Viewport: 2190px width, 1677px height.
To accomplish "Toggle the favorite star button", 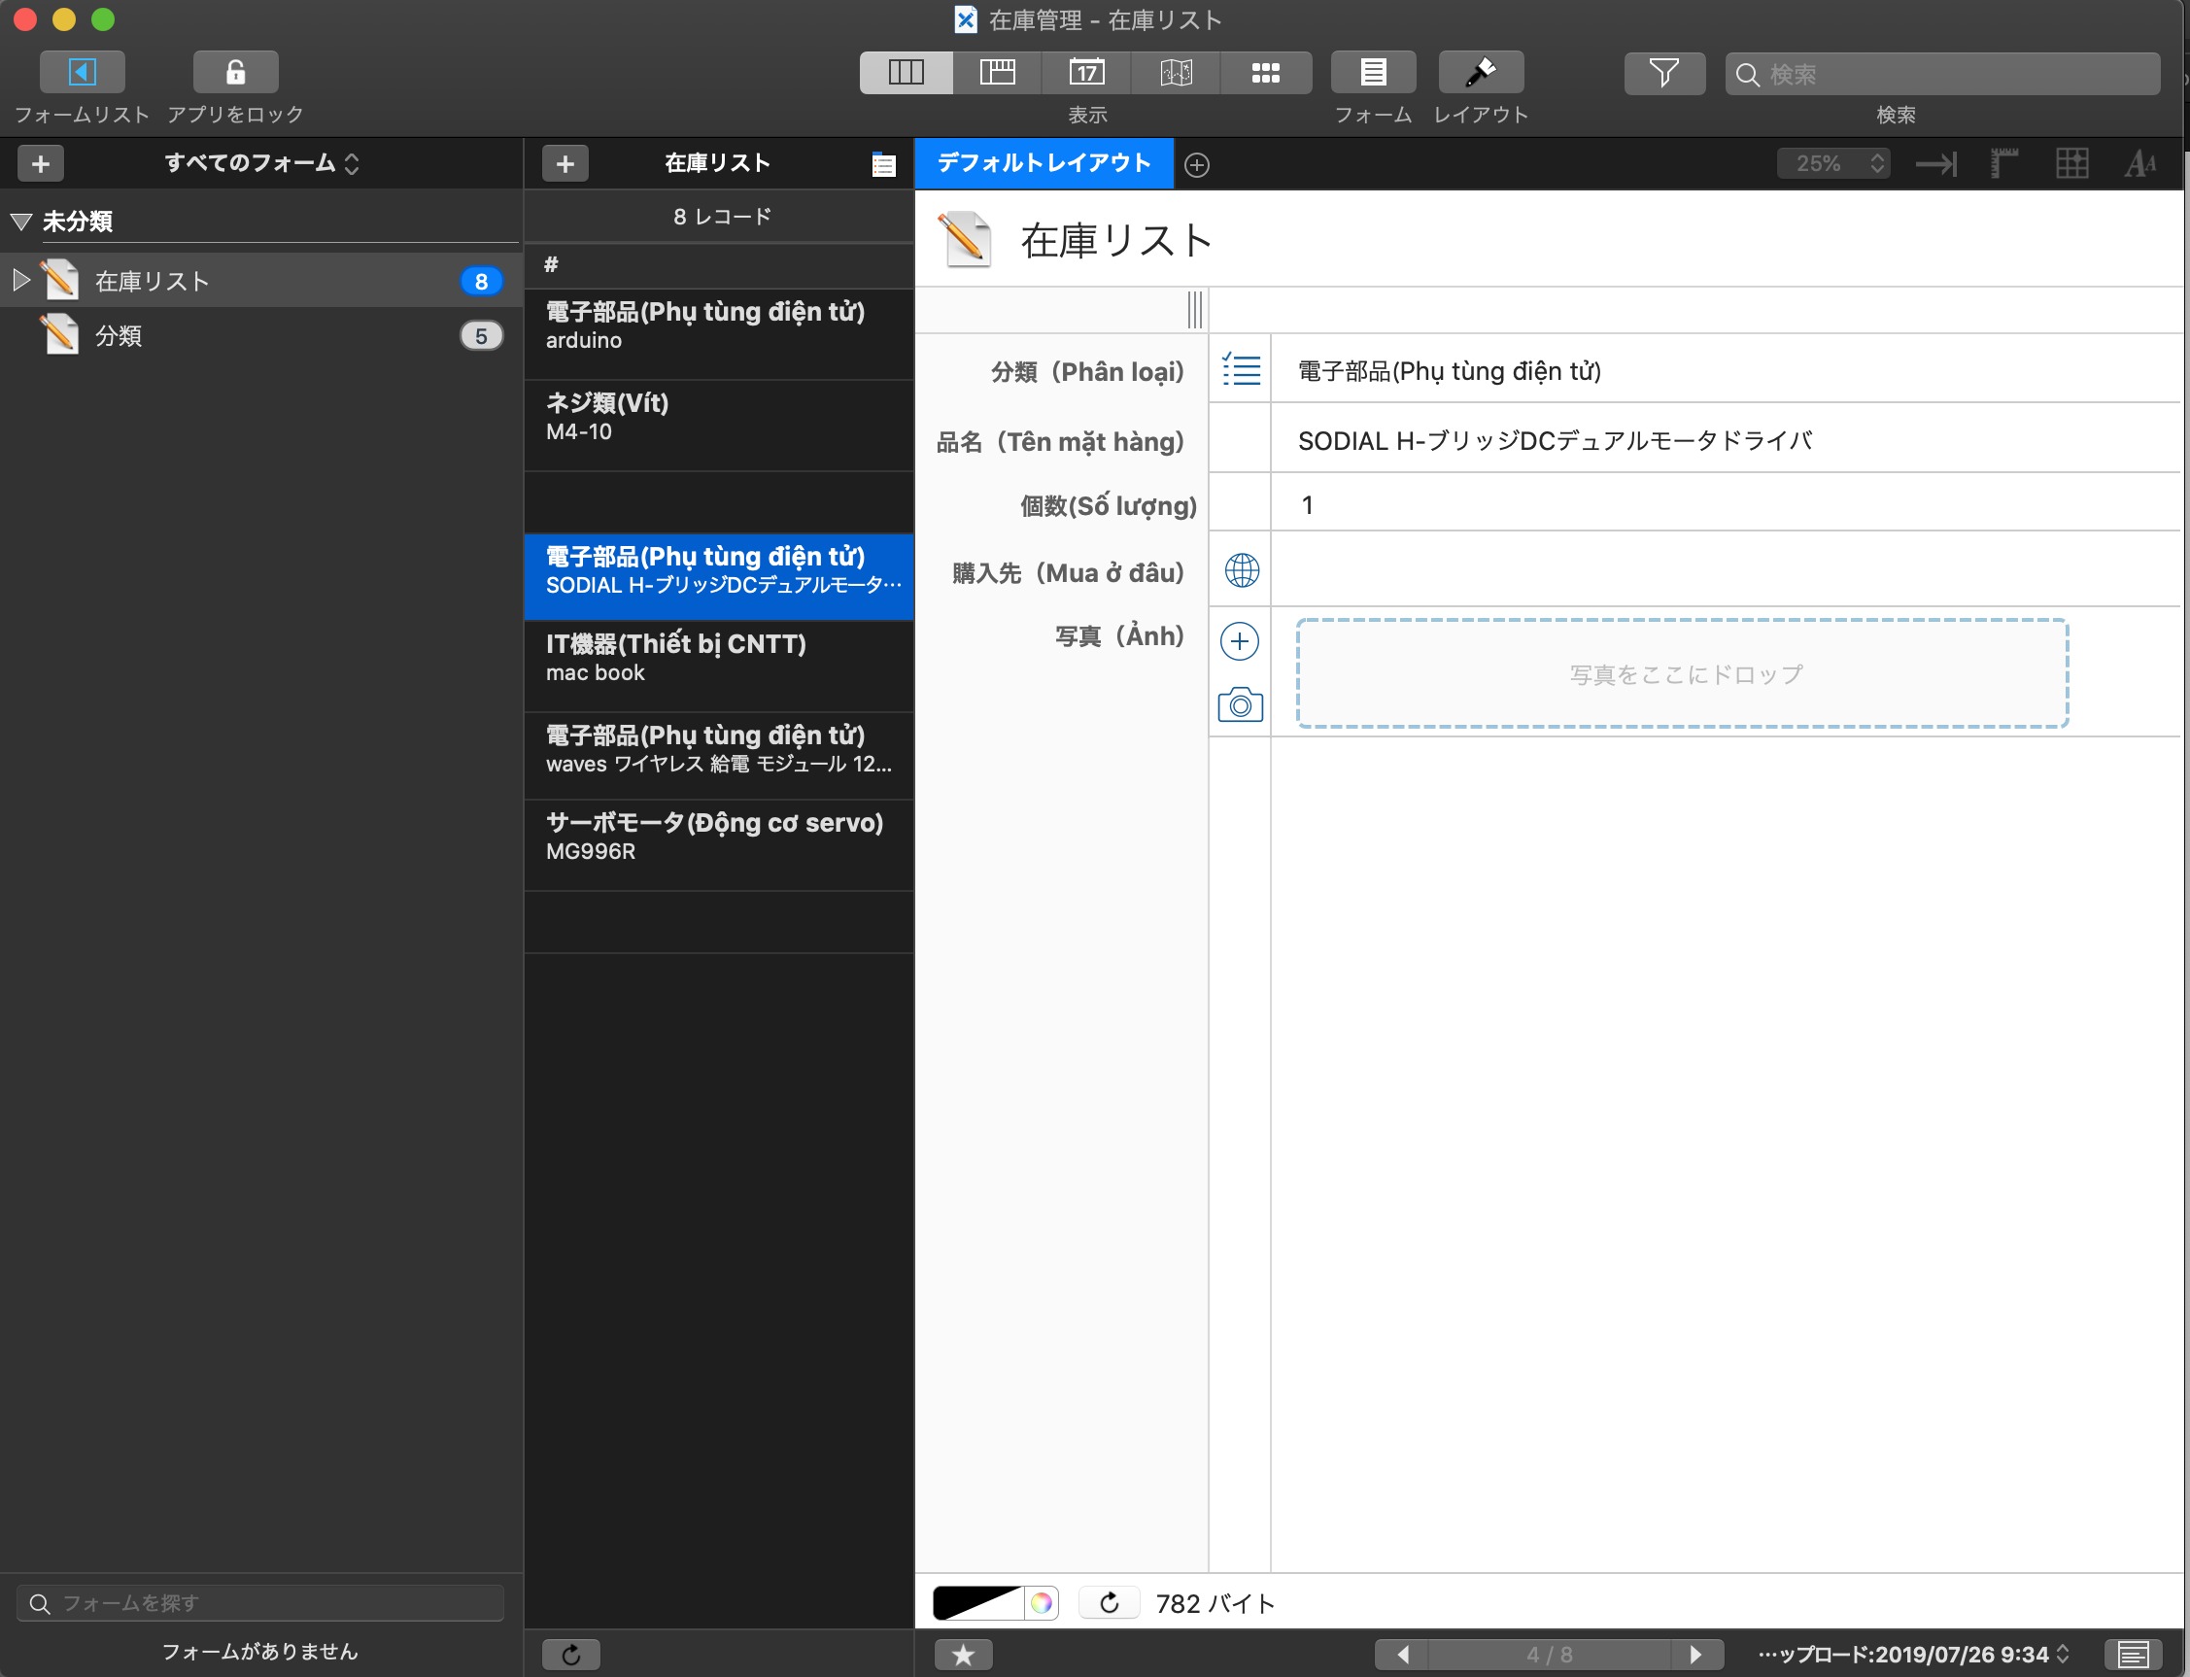I will pos(962,1655).
